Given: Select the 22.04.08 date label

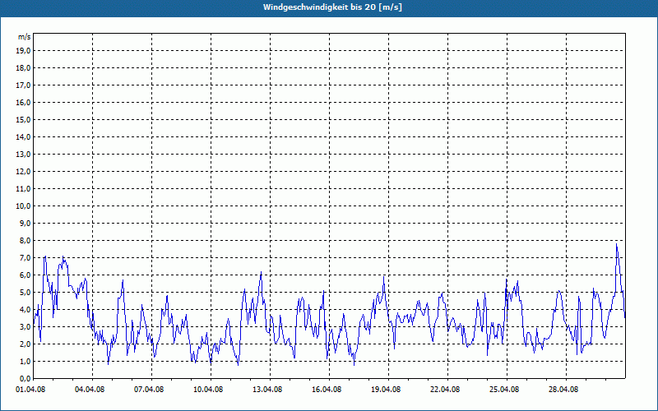Looking at the screenshot, I should [x=445, y=389].
